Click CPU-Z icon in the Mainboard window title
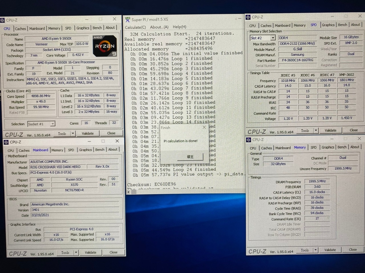365x273 pixels. 6,142
